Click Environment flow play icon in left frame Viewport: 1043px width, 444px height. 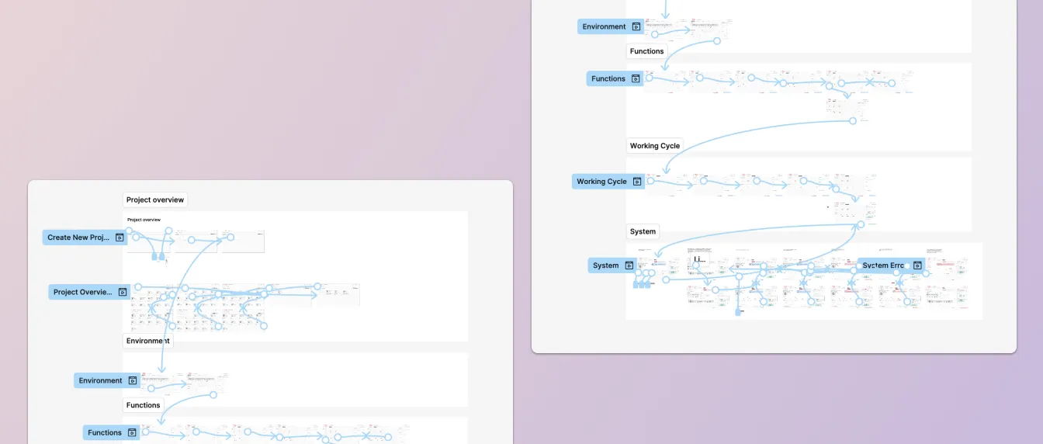point(133,381)
